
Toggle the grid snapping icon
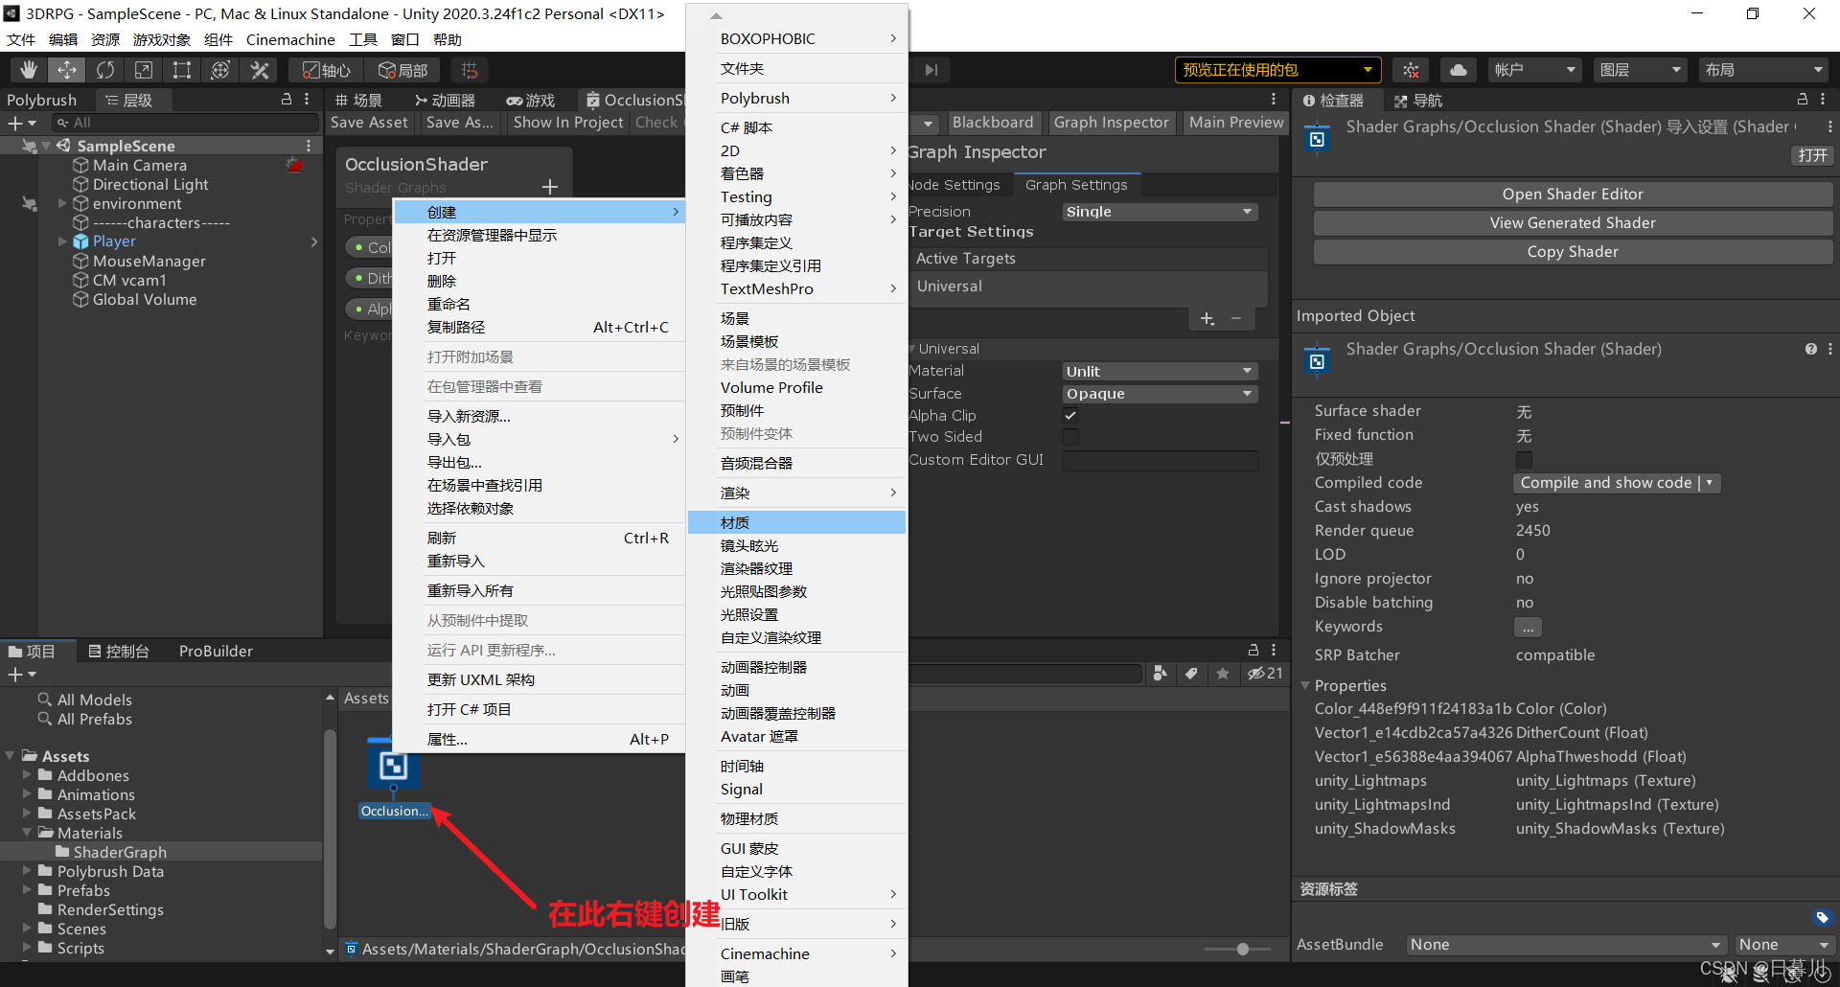pos(470,70)
